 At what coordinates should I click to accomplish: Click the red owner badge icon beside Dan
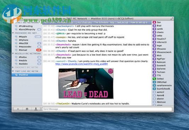[x=154, y=22]
